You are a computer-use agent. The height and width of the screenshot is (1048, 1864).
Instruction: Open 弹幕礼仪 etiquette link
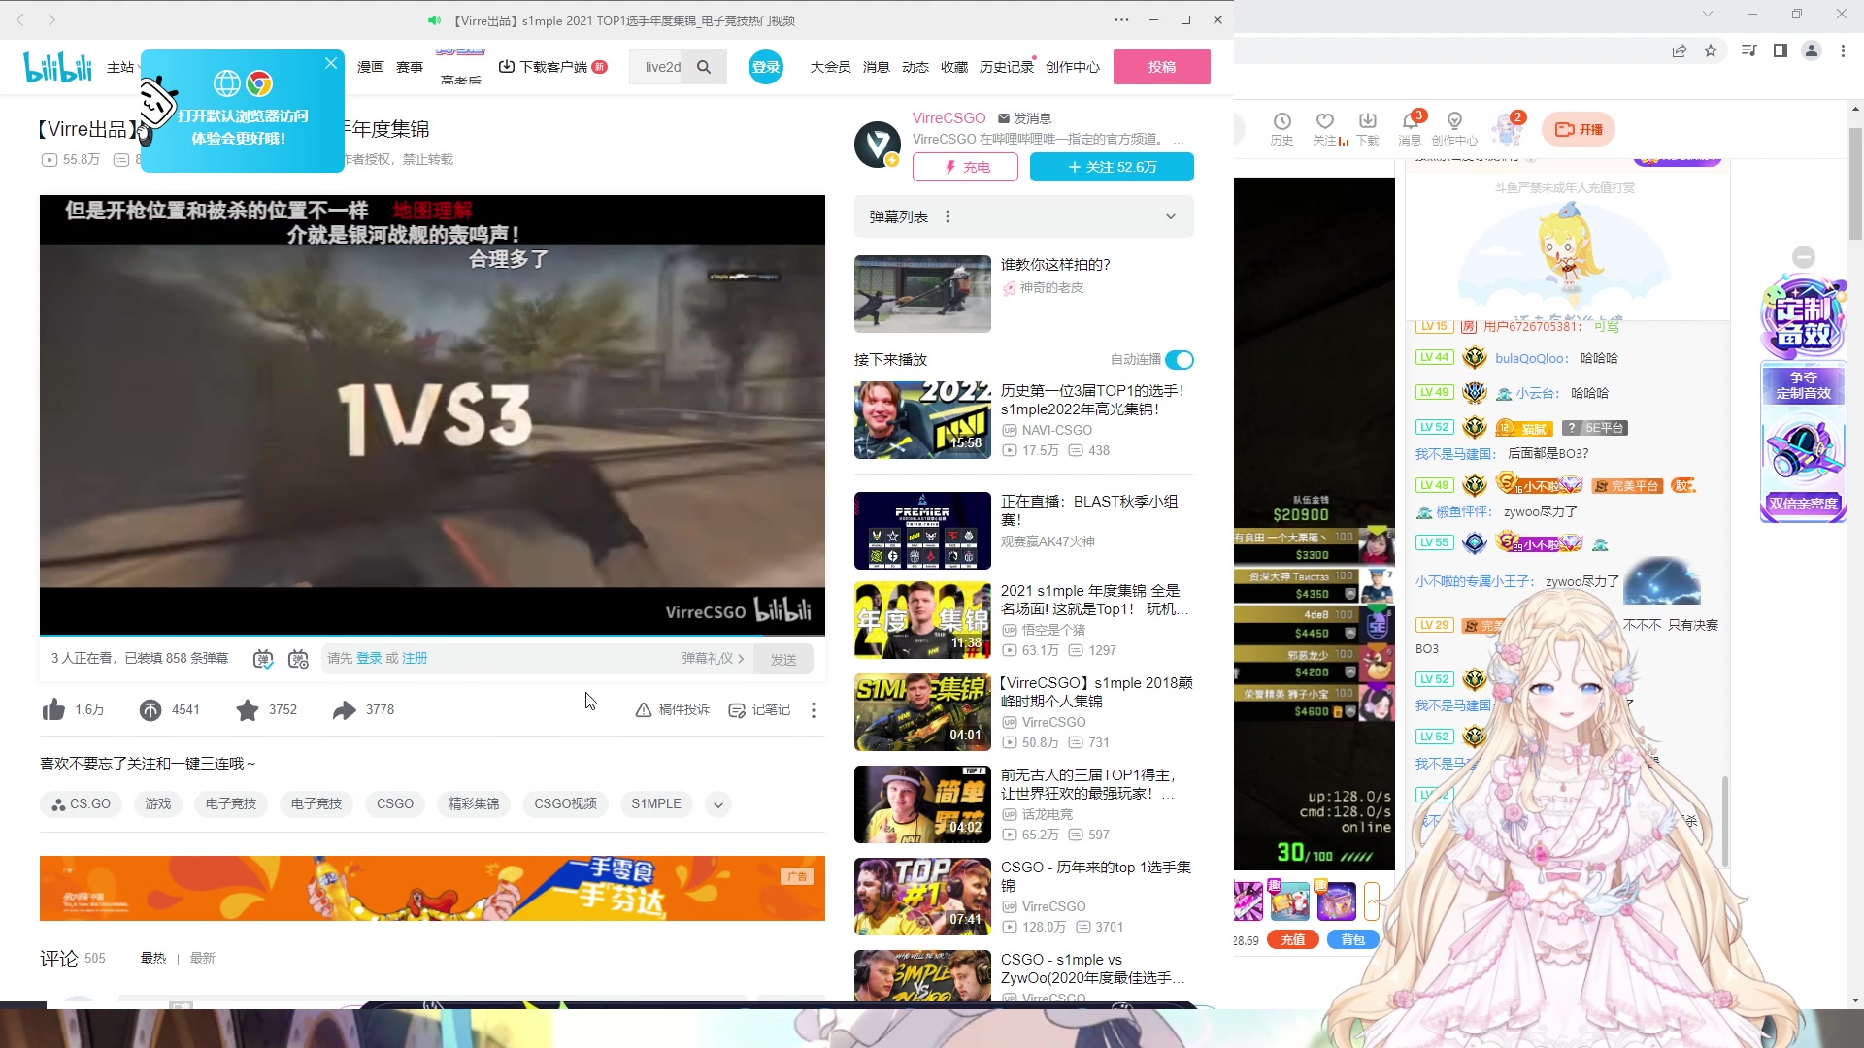713,659
